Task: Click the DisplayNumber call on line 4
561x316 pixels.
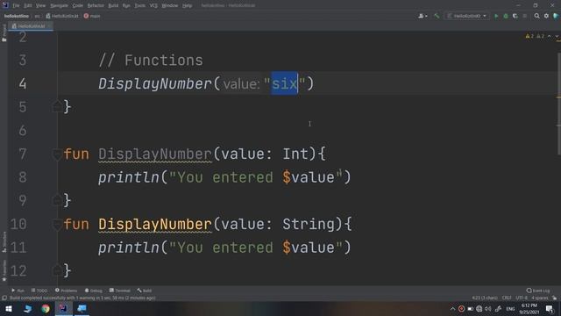Action: tap(155, 84)
